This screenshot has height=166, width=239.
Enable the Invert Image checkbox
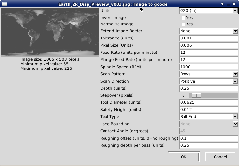coord(183,18)
